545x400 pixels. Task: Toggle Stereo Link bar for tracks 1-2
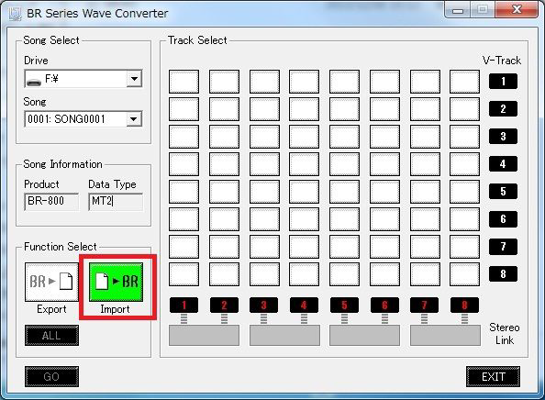pyautogui.click(x=204, y=336)
